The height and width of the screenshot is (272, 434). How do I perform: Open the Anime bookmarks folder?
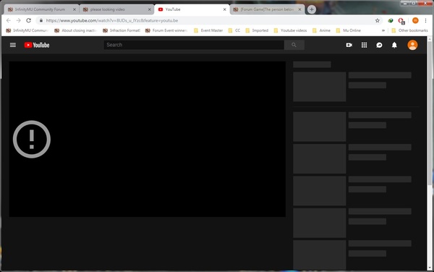tap(321, 30)
